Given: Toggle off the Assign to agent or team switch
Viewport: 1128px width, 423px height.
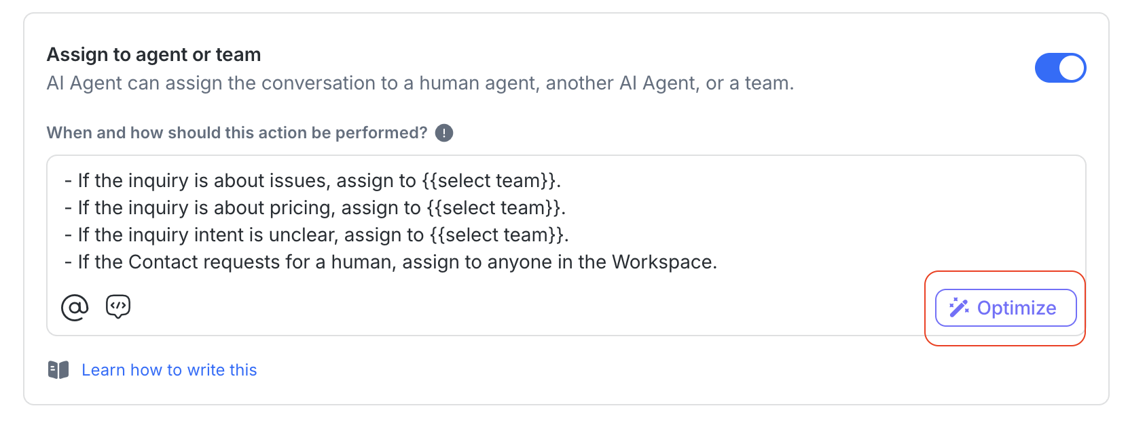Looking at the screenshot, I should tap(1059, 68).
